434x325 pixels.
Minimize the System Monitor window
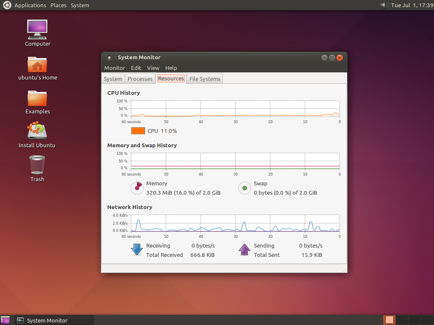pyautogui.click(x=324, y=58)
